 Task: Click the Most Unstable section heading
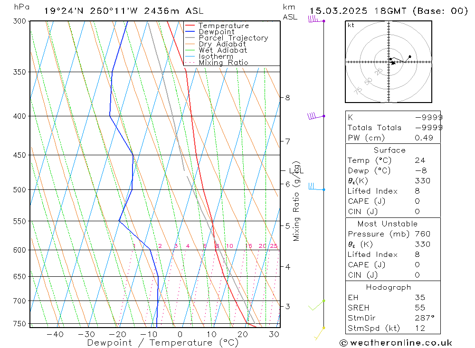[x=387, y=224]
